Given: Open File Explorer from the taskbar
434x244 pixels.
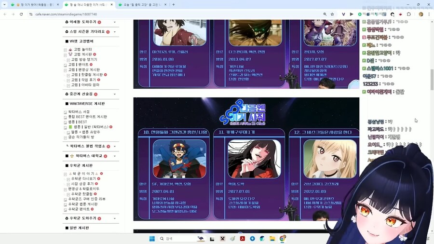Looking at the screenshot, I should [x=272, y=239].
